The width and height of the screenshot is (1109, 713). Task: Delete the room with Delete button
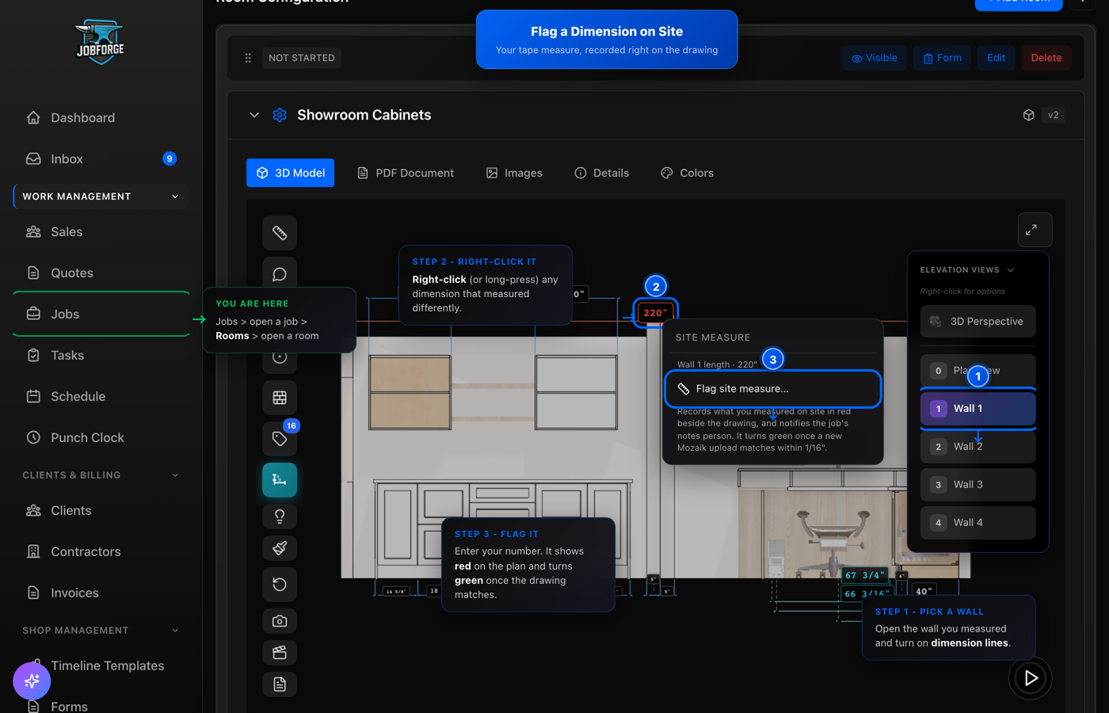click(1046, 58)
